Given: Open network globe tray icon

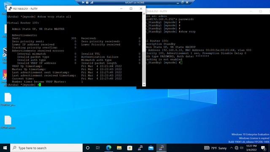Looking at the screenshot, I should pos(236,148).
